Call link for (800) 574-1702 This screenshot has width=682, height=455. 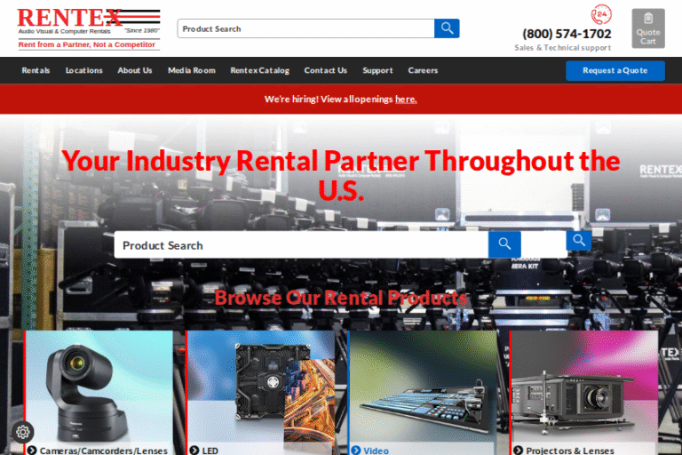coord(567,34)
